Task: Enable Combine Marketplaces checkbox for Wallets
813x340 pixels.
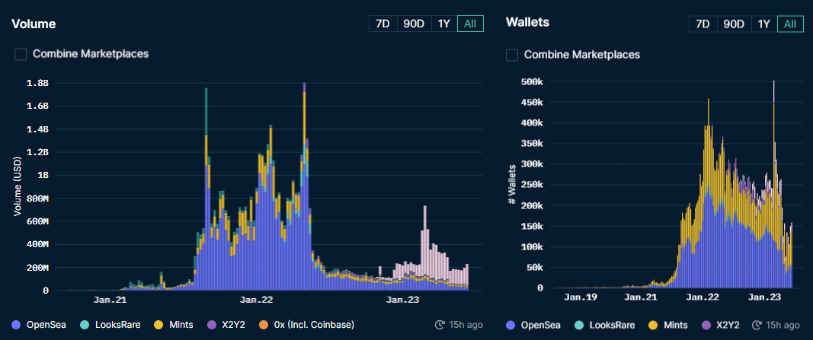Action: point(513,55)
